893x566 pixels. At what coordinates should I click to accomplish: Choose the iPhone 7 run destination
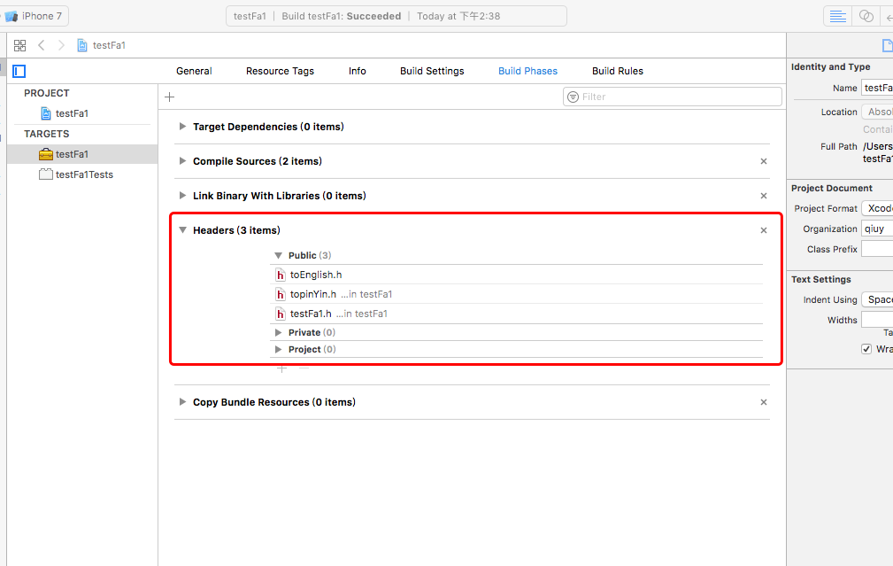[x=35, y=16]
